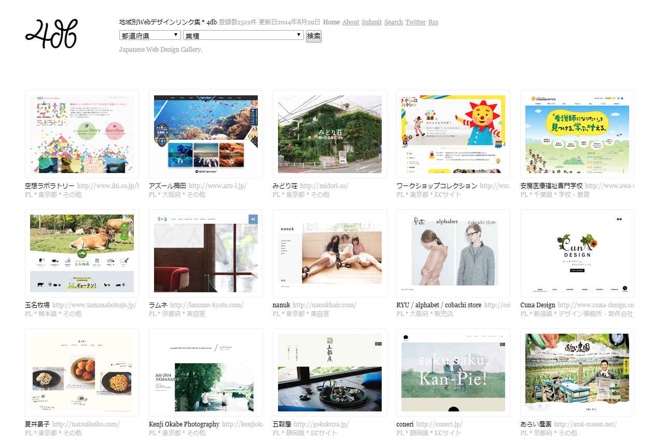Open the あらい農園 tractor thumbnail
Screen dimensions: 668x442
577,373
